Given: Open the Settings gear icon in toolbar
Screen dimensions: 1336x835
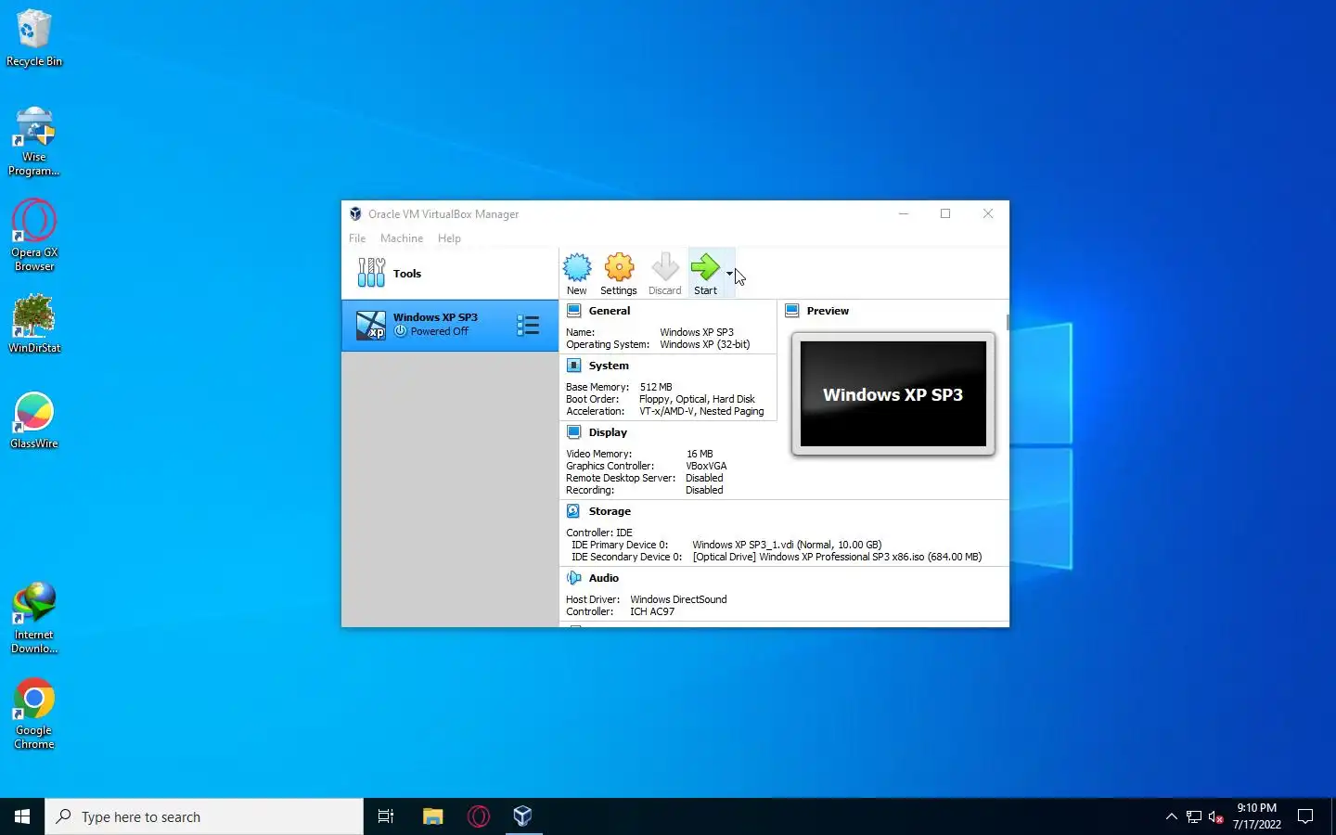Looking at the screenshot, I should [619, 274].
